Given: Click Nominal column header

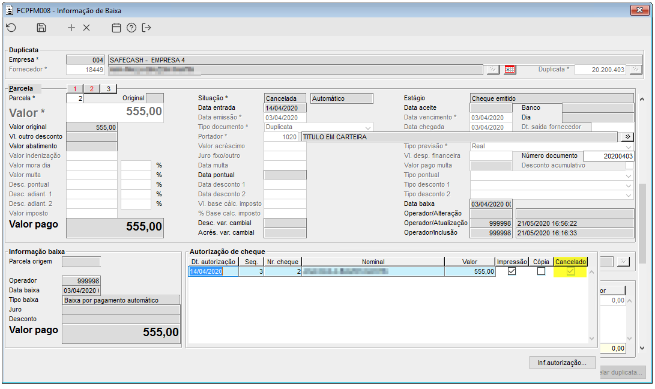Looking at the screenshot, I should coord(373,262).
